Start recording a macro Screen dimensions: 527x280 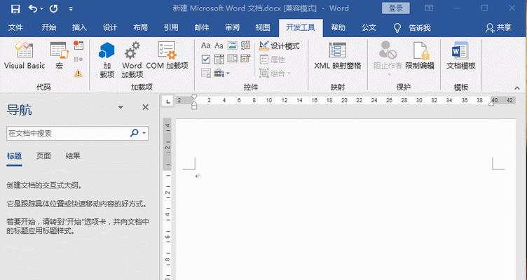(78, 45)
